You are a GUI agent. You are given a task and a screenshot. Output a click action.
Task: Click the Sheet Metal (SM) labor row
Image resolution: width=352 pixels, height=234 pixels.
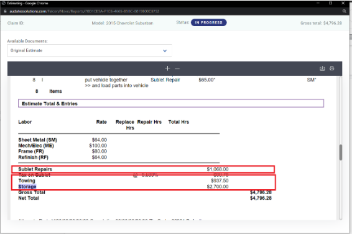pos(63,140)
